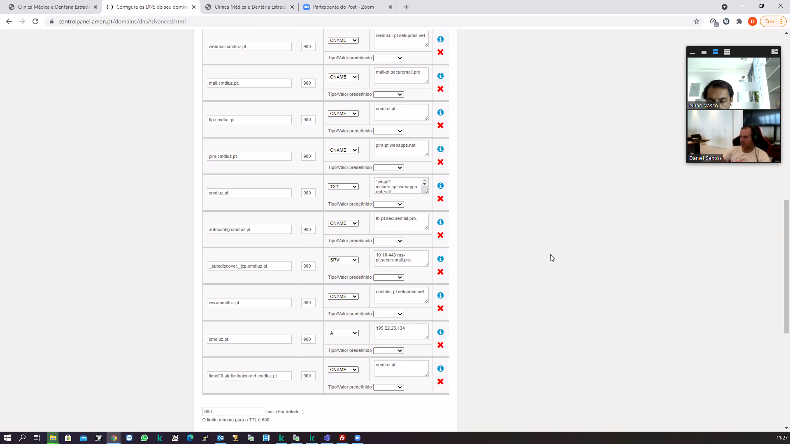Bookmark this page with the star icon
Image resolution: width=790 pixels, height=444 pixels.
click(x=697, y=21)
